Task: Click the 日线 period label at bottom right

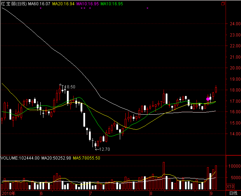Action: (x=233, y=193)
